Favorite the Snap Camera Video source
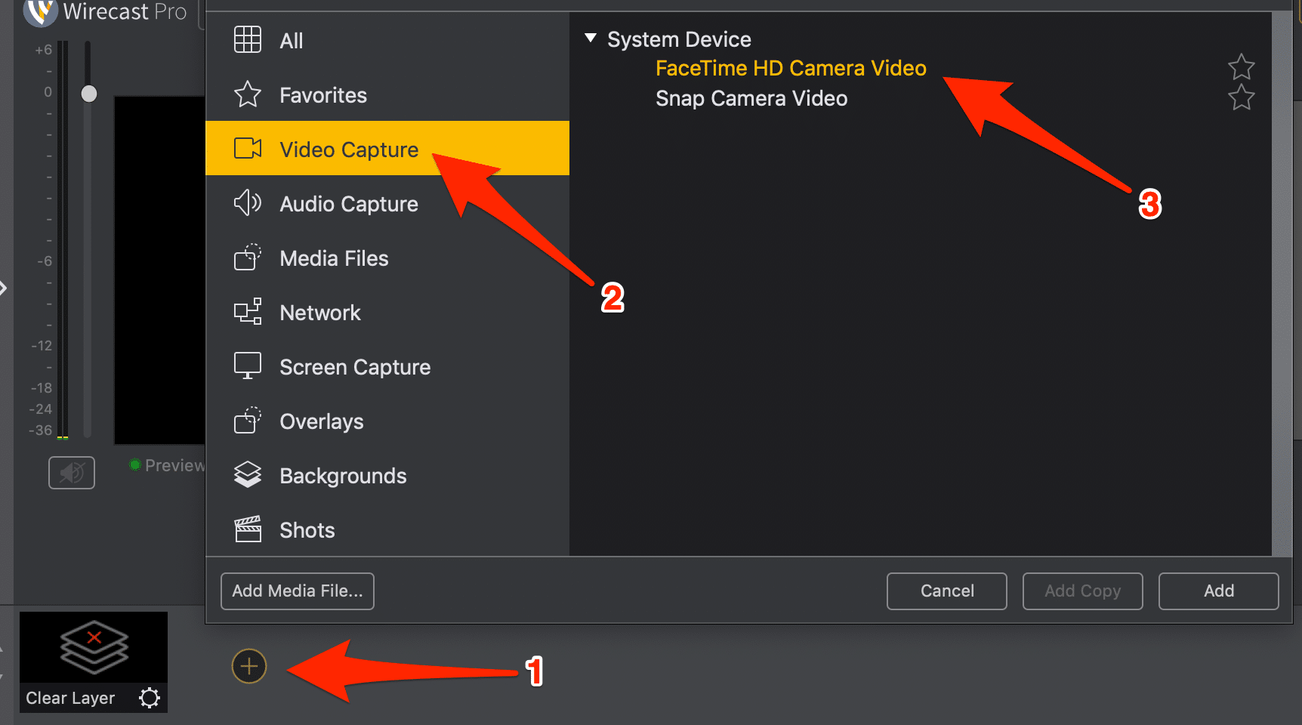This screenshot has height=725, width=1302. (x=1241, y=97)
